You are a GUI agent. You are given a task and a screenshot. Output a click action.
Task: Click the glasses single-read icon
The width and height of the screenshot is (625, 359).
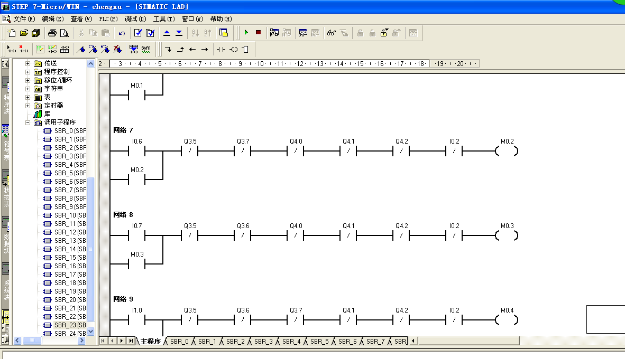pos(331,33)
